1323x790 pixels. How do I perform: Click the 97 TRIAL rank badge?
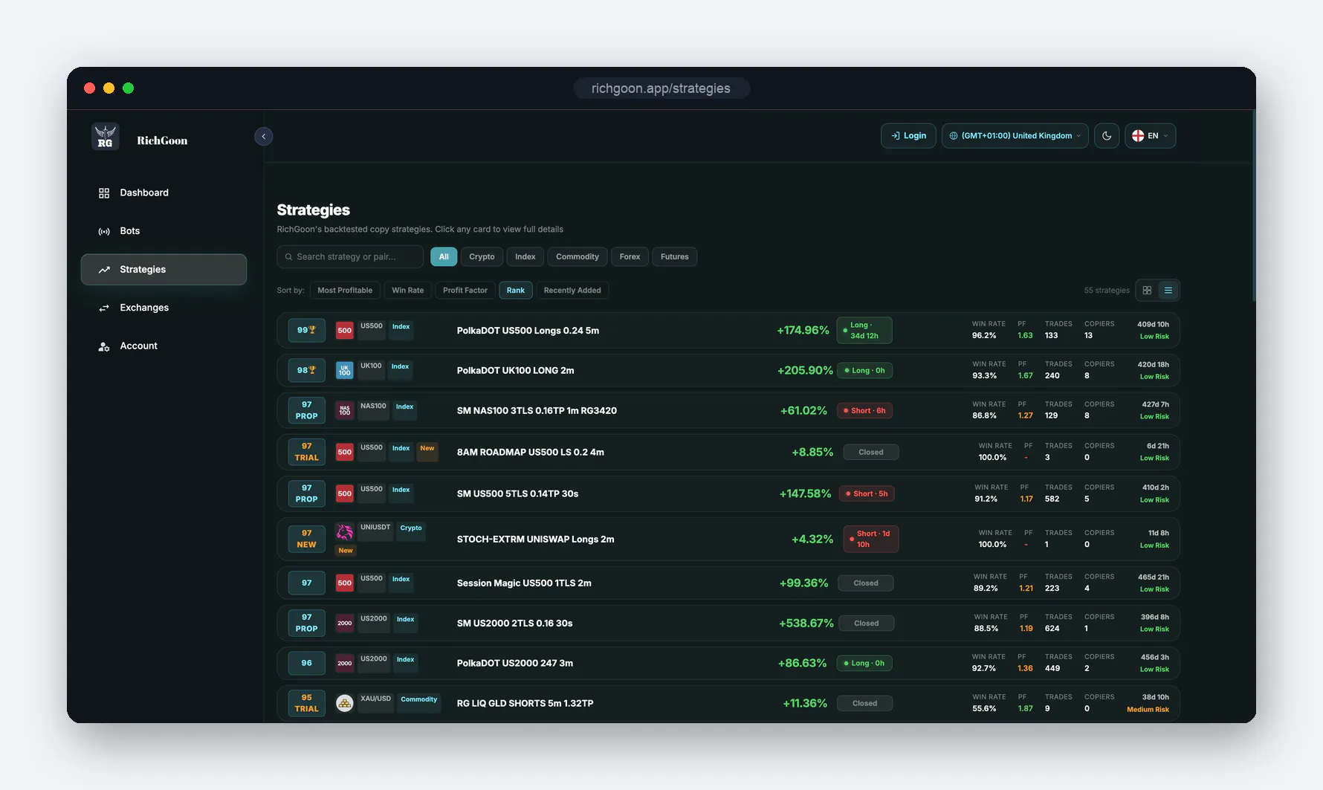point(306,452)
